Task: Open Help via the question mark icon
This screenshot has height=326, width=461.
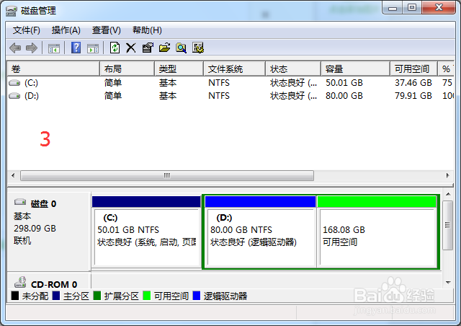Action: pyautogui.click(x=76, y=48)
